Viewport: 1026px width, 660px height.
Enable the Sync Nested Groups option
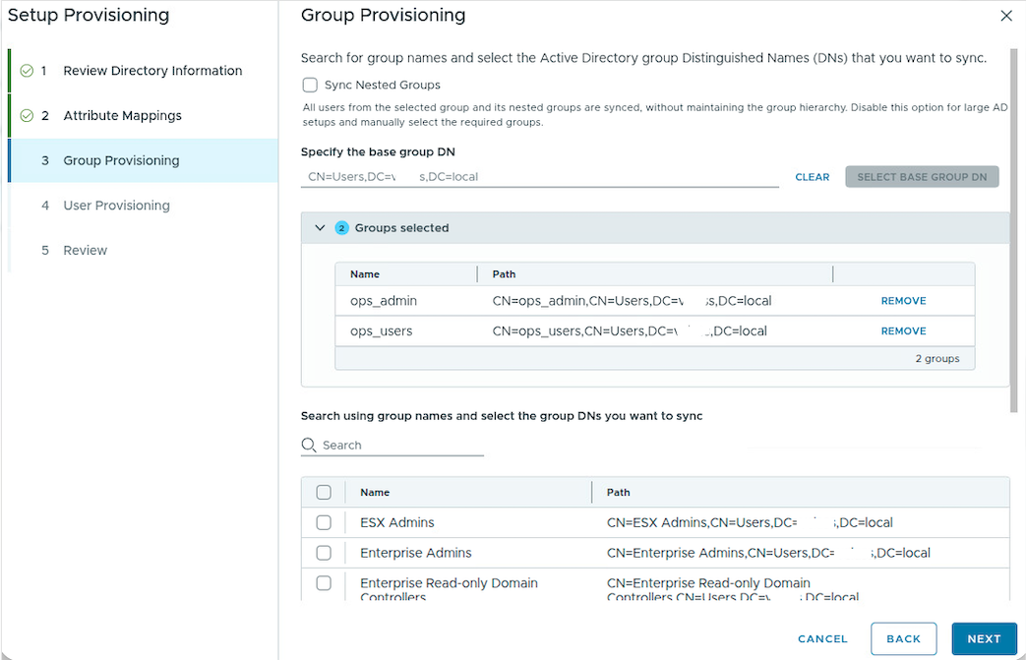point(310,85)
